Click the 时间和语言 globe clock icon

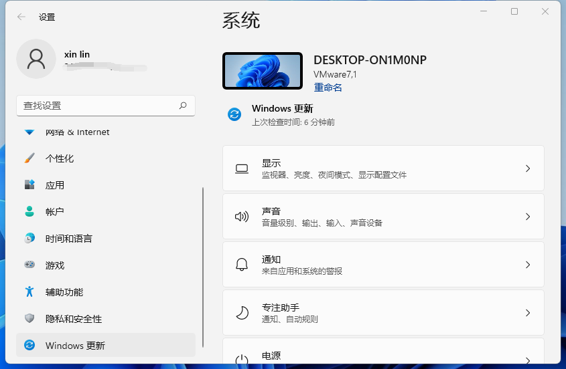pyautogui.click(x=29, y=238)
